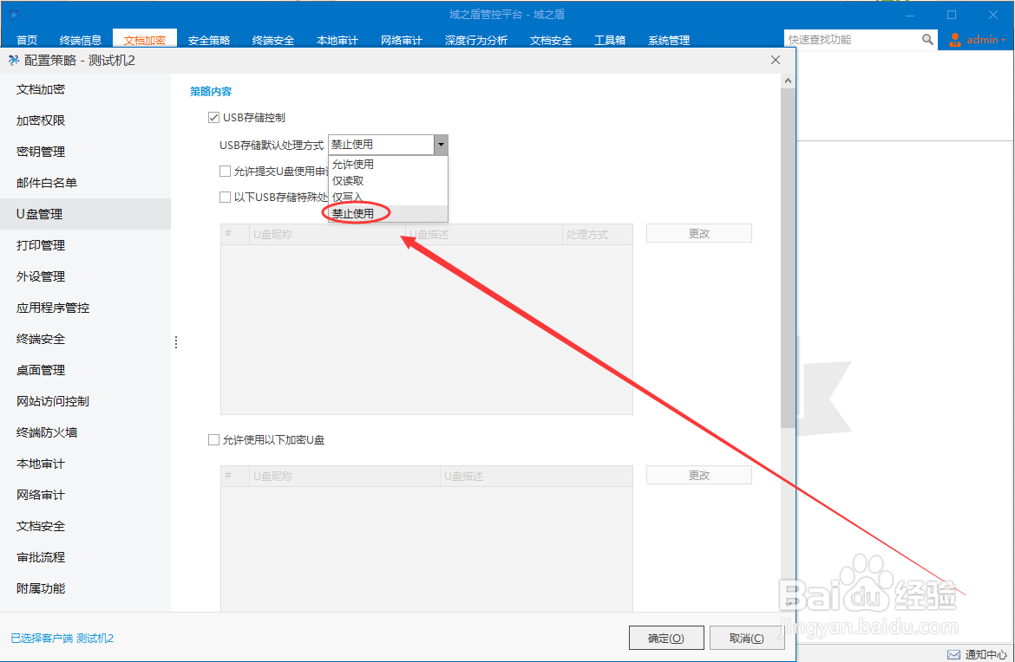Click 确定(O) button
1015x662 pixels.
pyautogui.click(x=665, y=638)
